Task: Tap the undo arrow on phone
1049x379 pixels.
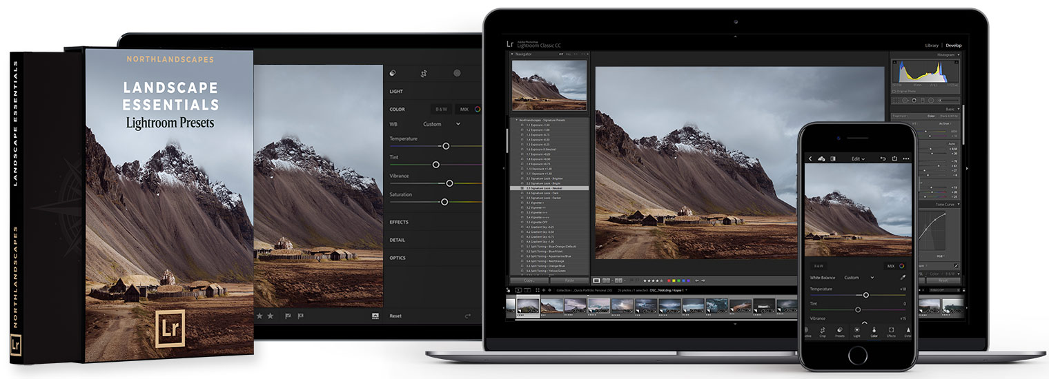Action: (x=883, y=158)
